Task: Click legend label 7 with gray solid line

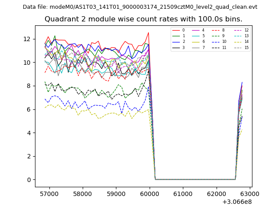Action: point(203,47)
